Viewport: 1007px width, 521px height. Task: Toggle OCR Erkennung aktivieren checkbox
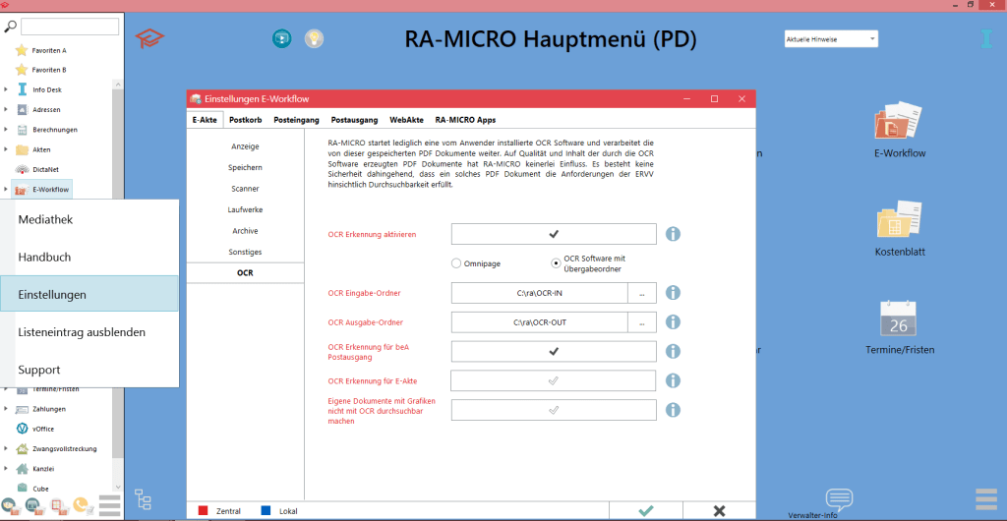[x=554, y=234]
